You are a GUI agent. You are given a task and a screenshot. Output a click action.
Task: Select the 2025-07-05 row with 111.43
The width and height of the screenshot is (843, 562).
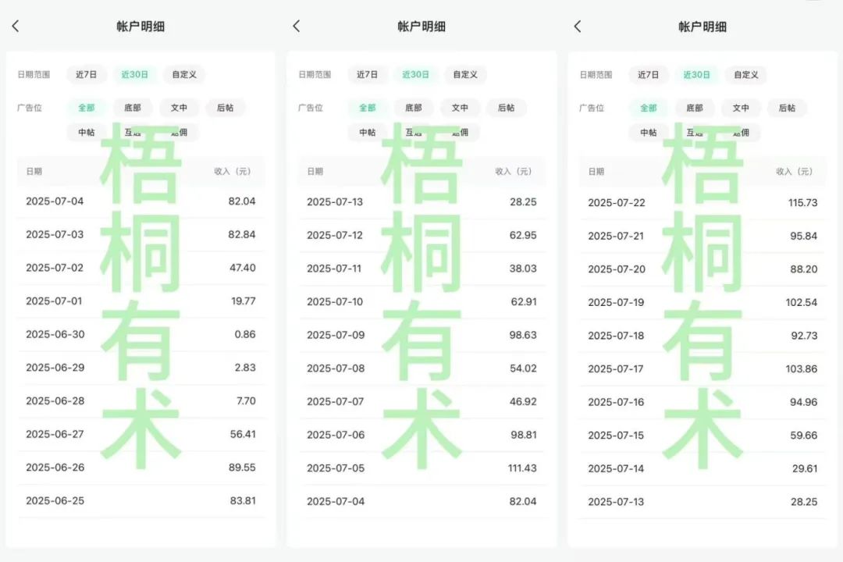pyautogui.click(x=421, y=468)
